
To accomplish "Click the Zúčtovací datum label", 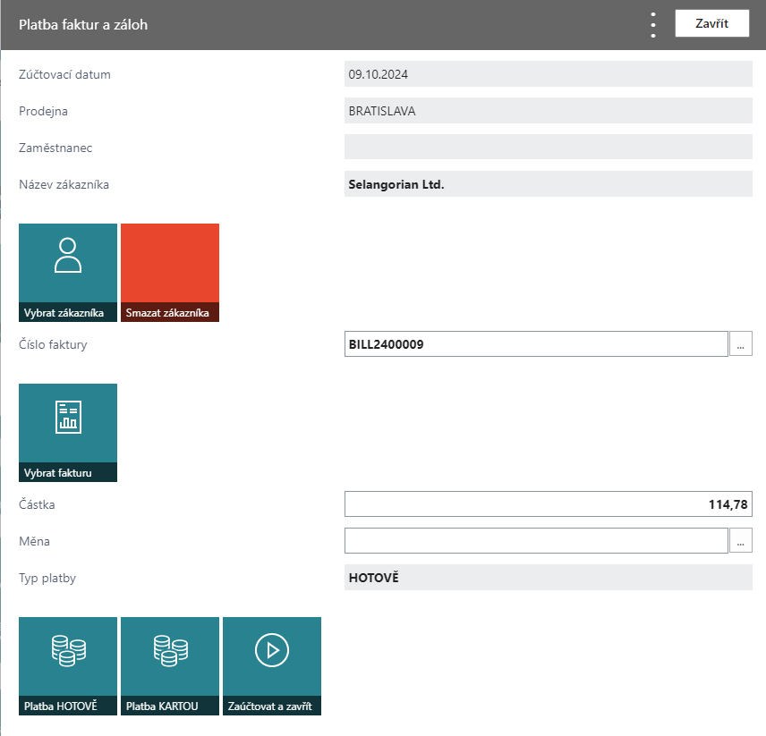I will (x=65, y=74).
